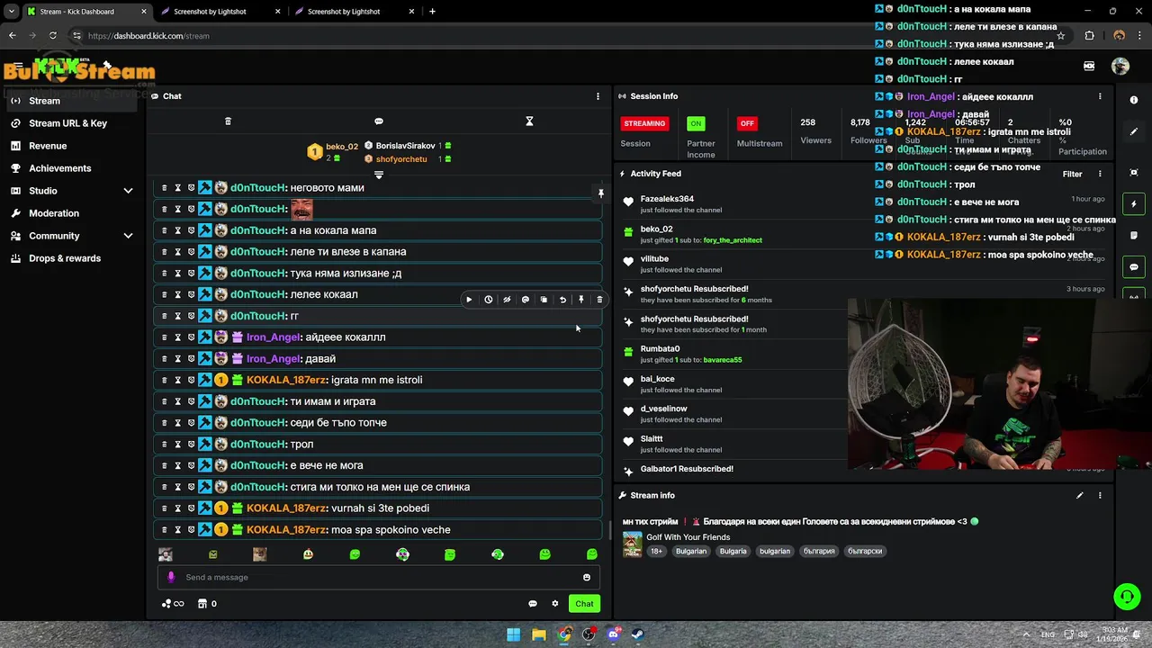Open the Chat panel three-dot menu
This screenshot has width=1152, height=648.
[x=598, y=96]
